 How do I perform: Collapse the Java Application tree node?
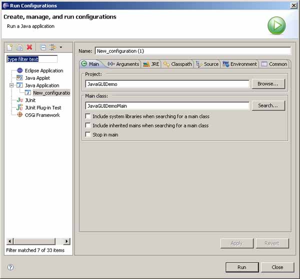(11, 85)
